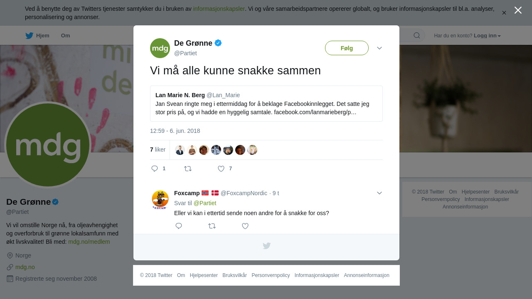532x299 pixels.
Task: Open the Om menu item
Action: tap(65, 36)
